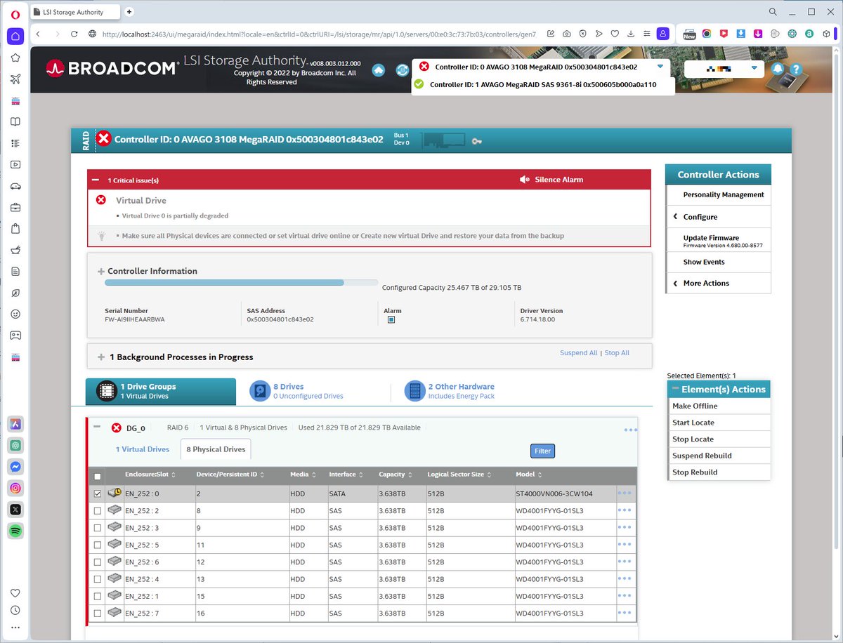Screen dimensions: 843x643
Task: Open Instagram in Opera sidebar
Action: point(15,488)
